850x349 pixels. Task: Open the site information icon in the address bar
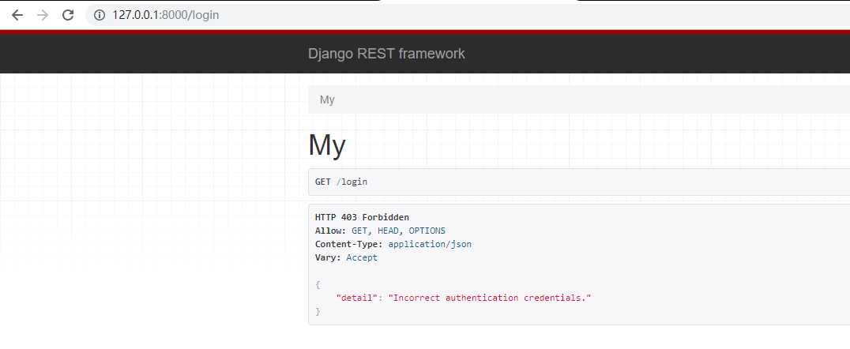[x=100, y=15]
